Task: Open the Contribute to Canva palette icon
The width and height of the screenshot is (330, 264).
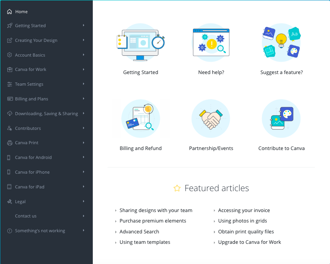Action: pyautogui.click(x=281, y=118)
